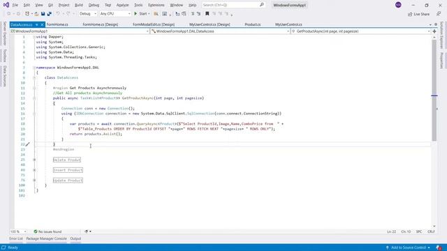Switch to the Product.cs tab
447x251 pixels.
[x=253, y=25]
